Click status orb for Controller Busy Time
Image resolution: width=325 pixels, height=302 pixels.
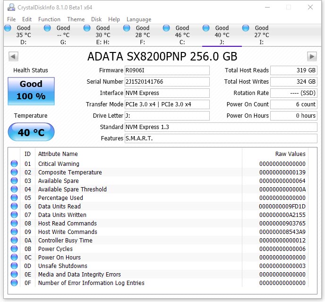click(x=14, y=240)
